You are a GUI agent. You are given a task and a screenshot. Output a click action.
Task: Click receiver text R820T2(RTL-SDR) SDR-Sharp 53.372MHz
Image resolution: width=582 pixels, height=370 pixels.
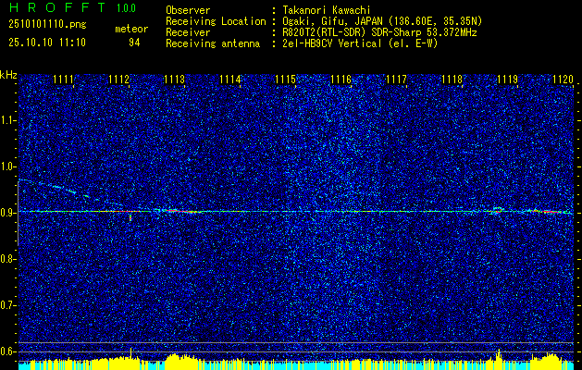click(x=379, y=32)
